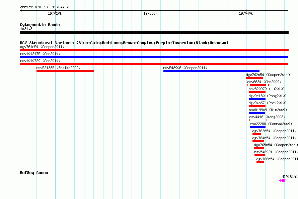The height and width of the screenshot is (199, 298).
Task: Click the ruler's left arrow end
Action: 21,10
